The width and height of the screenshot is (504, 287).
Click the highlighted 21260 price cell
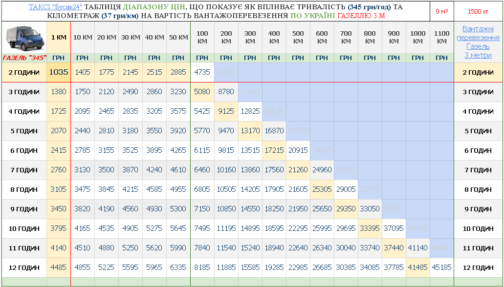(x=298, y=170)
